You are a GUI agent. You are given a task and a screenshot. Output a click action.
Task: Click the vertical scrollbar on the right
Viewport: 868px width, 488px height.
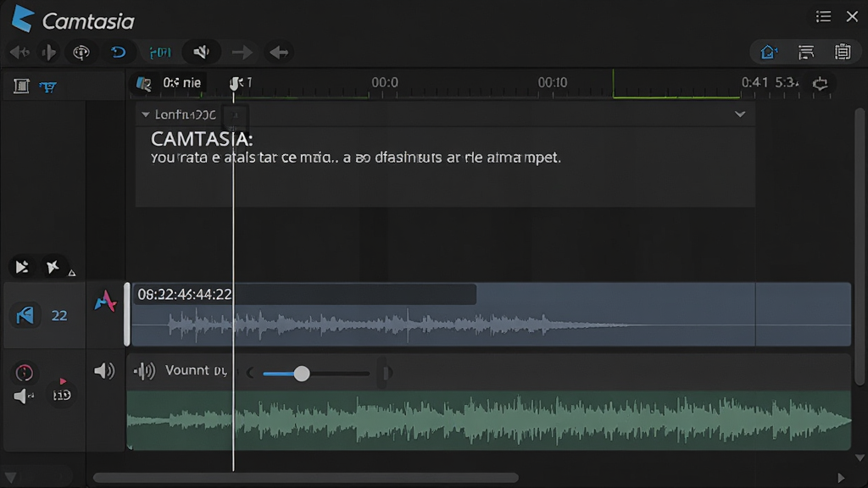click(860, 247)
